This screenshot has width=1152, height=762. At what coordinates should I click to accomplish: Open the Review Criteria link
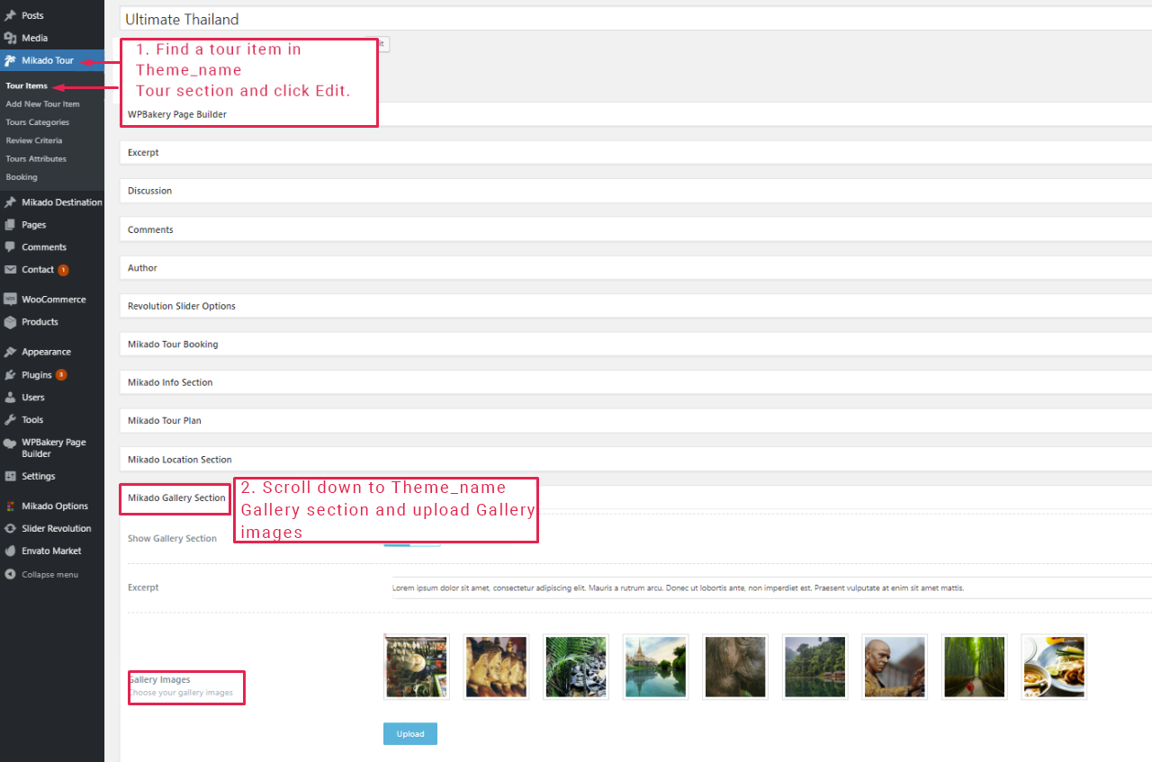pos(33,140)
